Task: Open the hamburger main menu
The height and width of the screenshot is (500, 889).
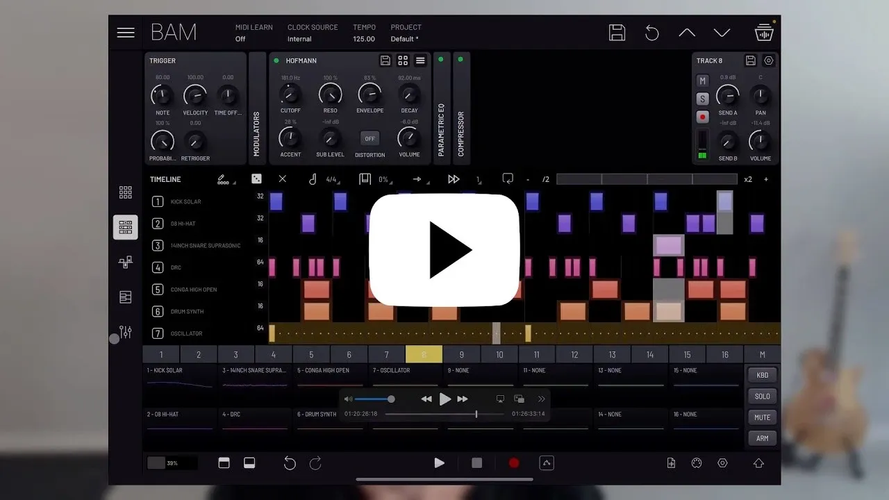Action: pyautogui.click(x=126, y=33)
